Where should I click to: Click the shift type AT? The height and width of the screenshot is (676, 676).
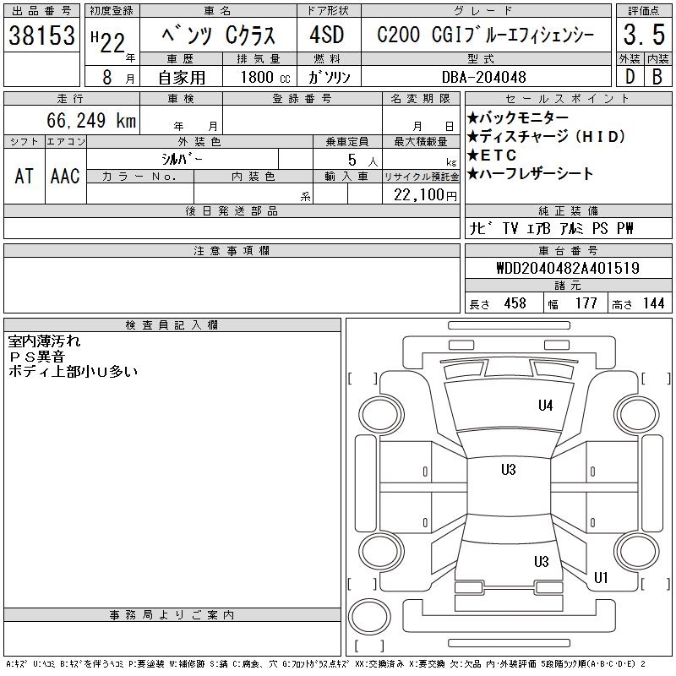tap(25, 176)
